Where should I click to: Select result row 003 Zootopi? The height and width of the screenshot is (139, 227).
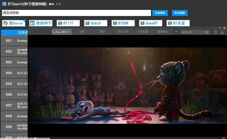coord(14,62)
